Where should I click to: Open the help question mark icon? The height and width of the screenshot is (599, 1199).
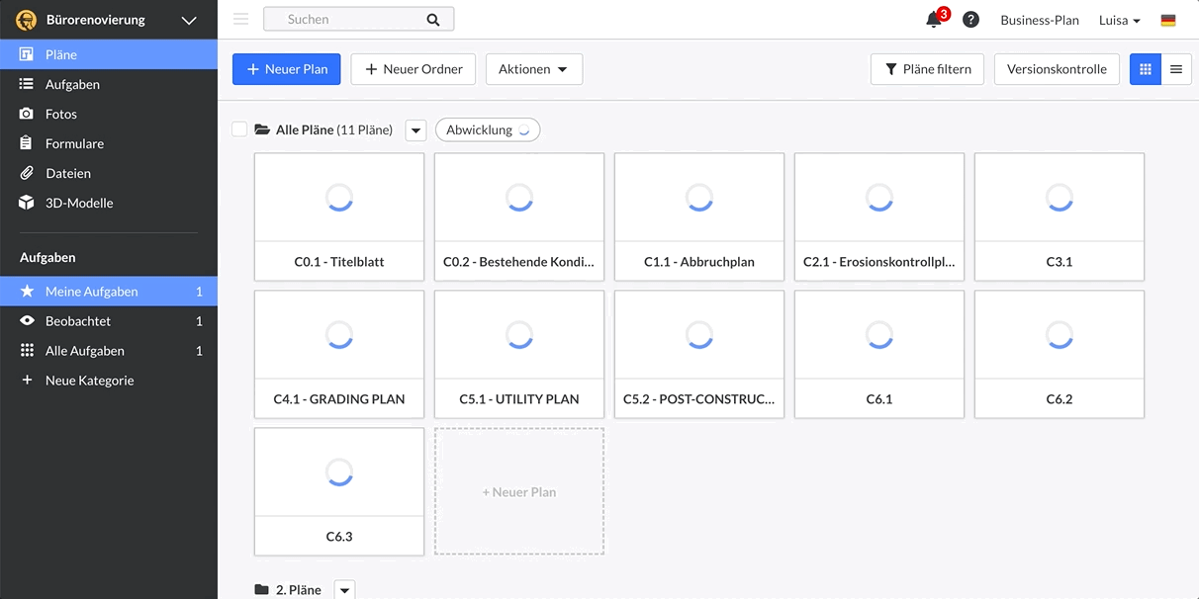coord(971,20)
